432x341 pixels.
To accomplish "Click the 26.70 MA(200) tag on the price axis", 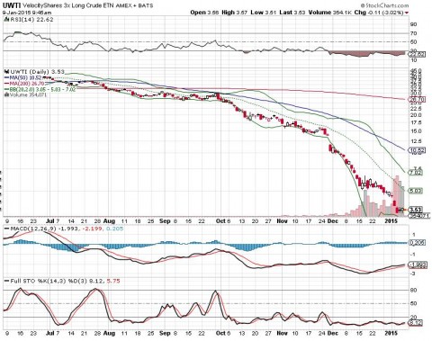I will (416, 99).
